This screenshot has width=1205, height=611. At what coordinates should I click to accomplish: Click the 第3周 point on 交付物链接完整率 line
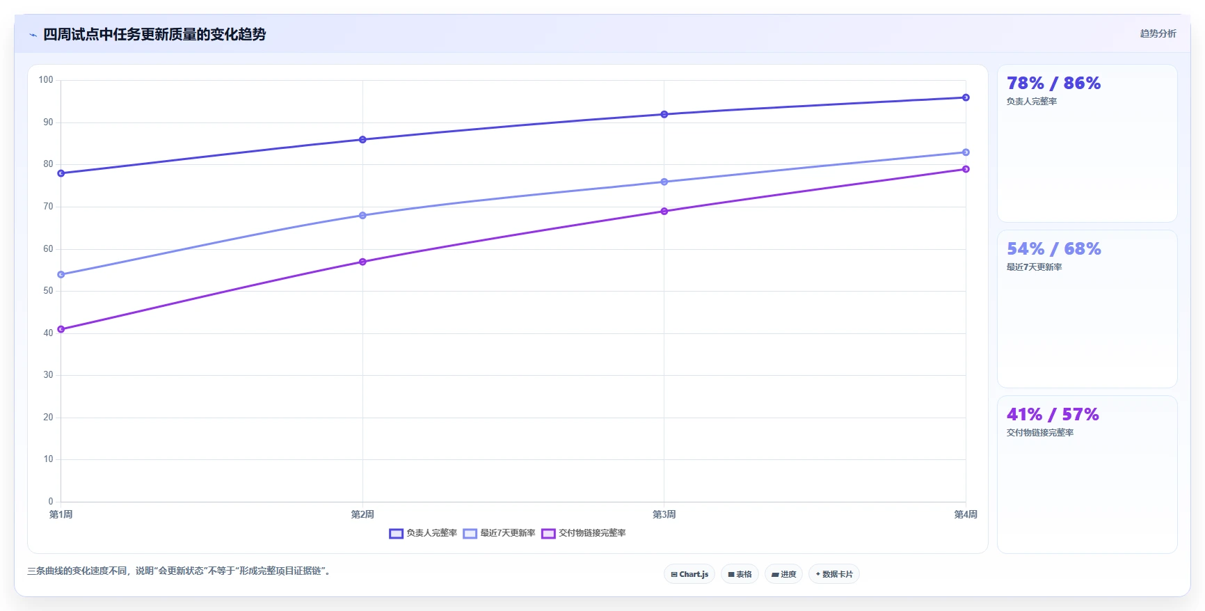click(664, 212)
